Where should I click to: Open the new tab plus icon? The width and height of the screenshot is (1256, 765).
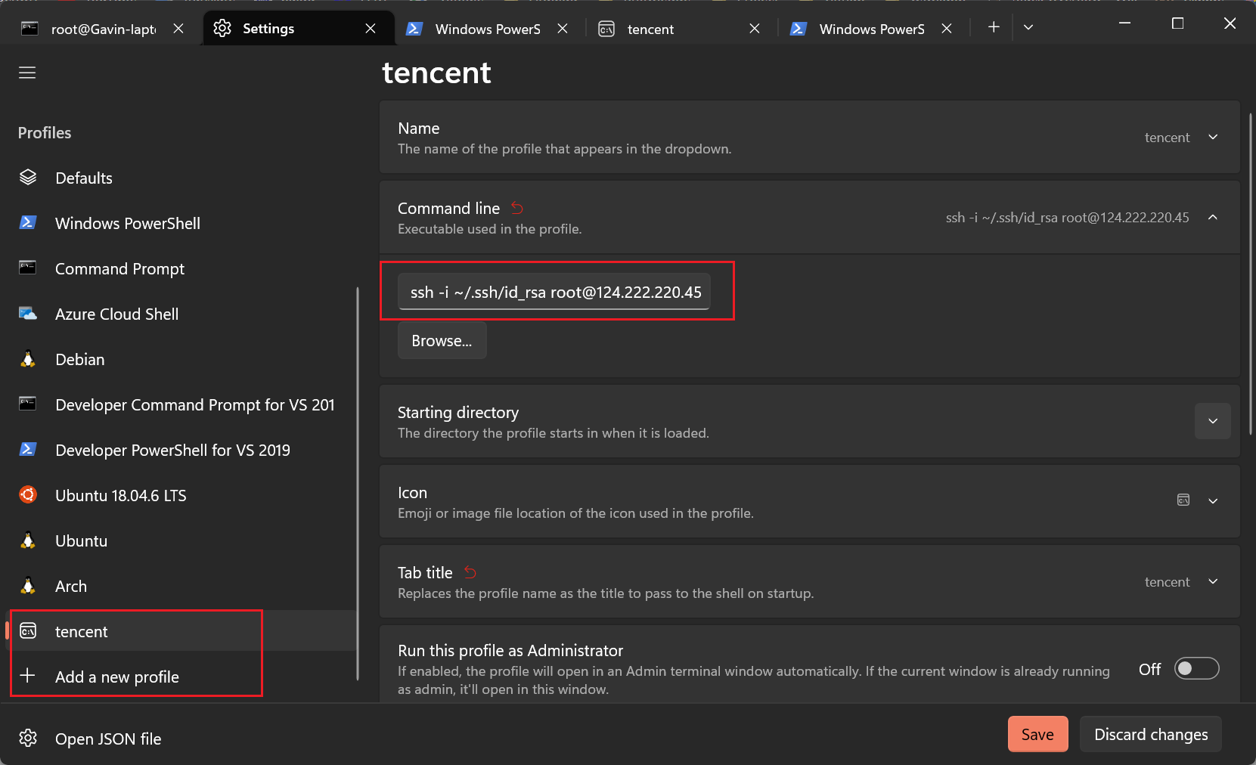pyautogui.click(x=994, y=27)
